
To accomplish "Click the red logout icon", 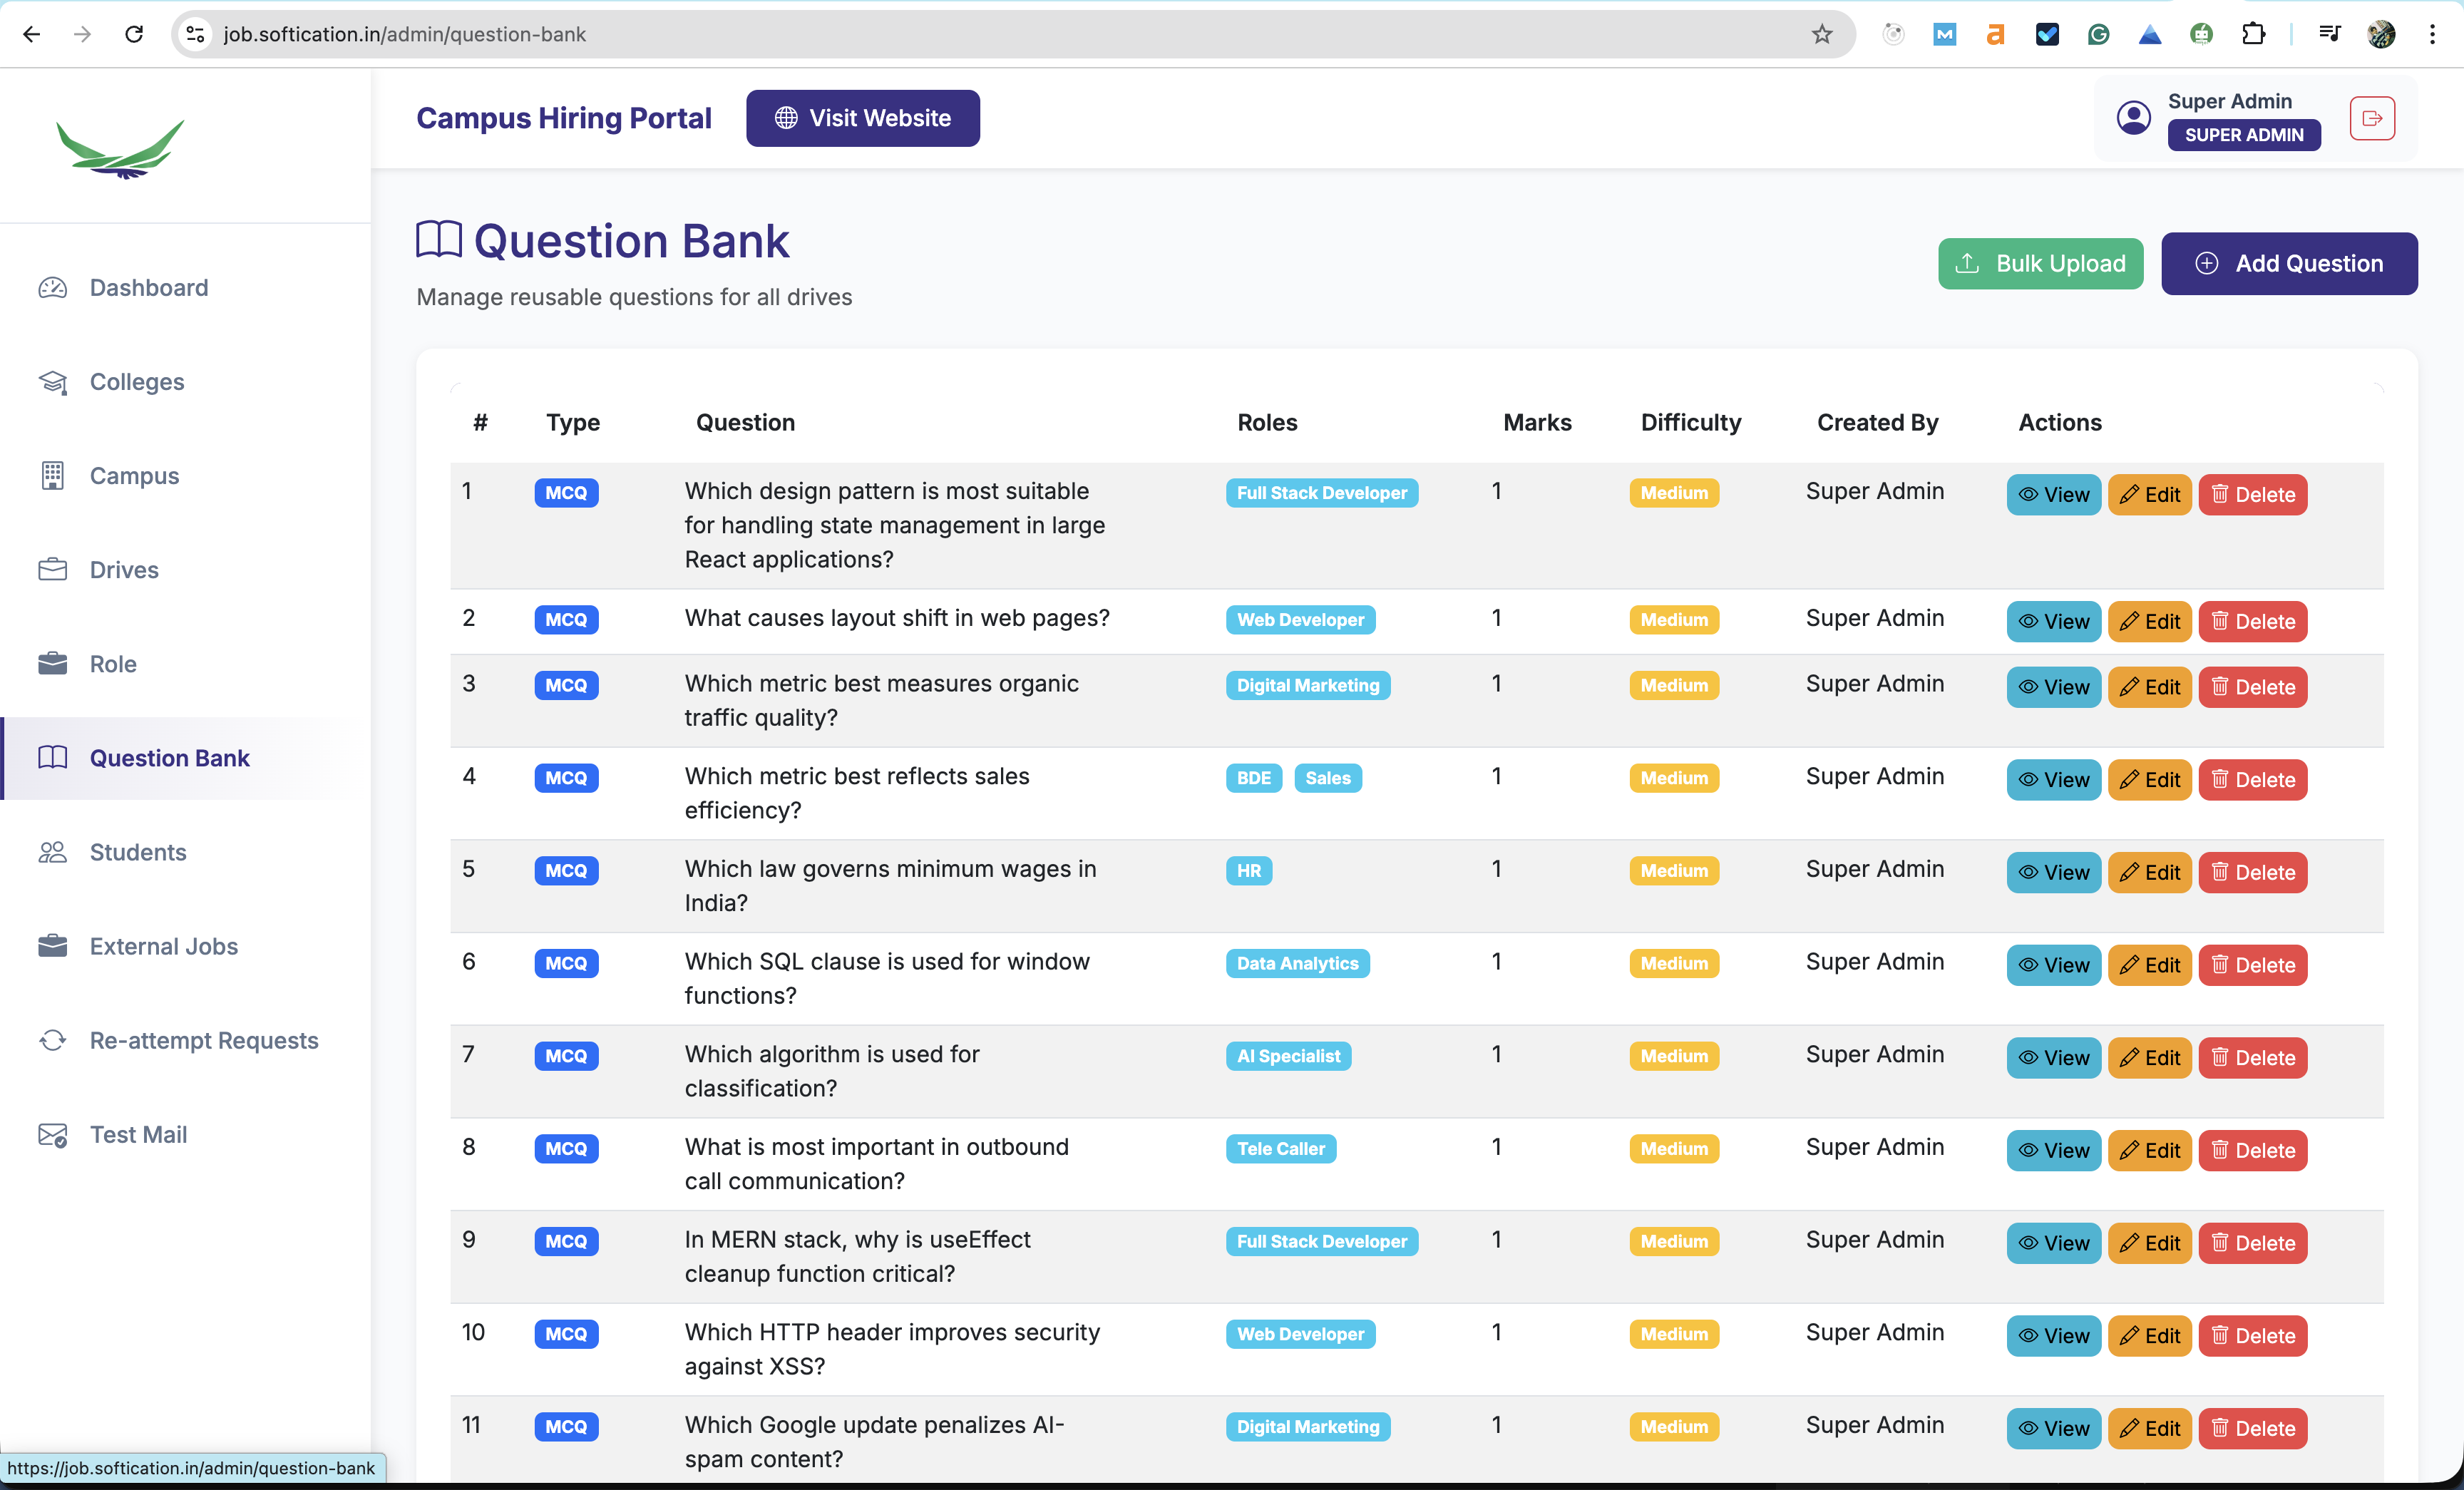I will pyautogui.click(x=2371, y=118).
